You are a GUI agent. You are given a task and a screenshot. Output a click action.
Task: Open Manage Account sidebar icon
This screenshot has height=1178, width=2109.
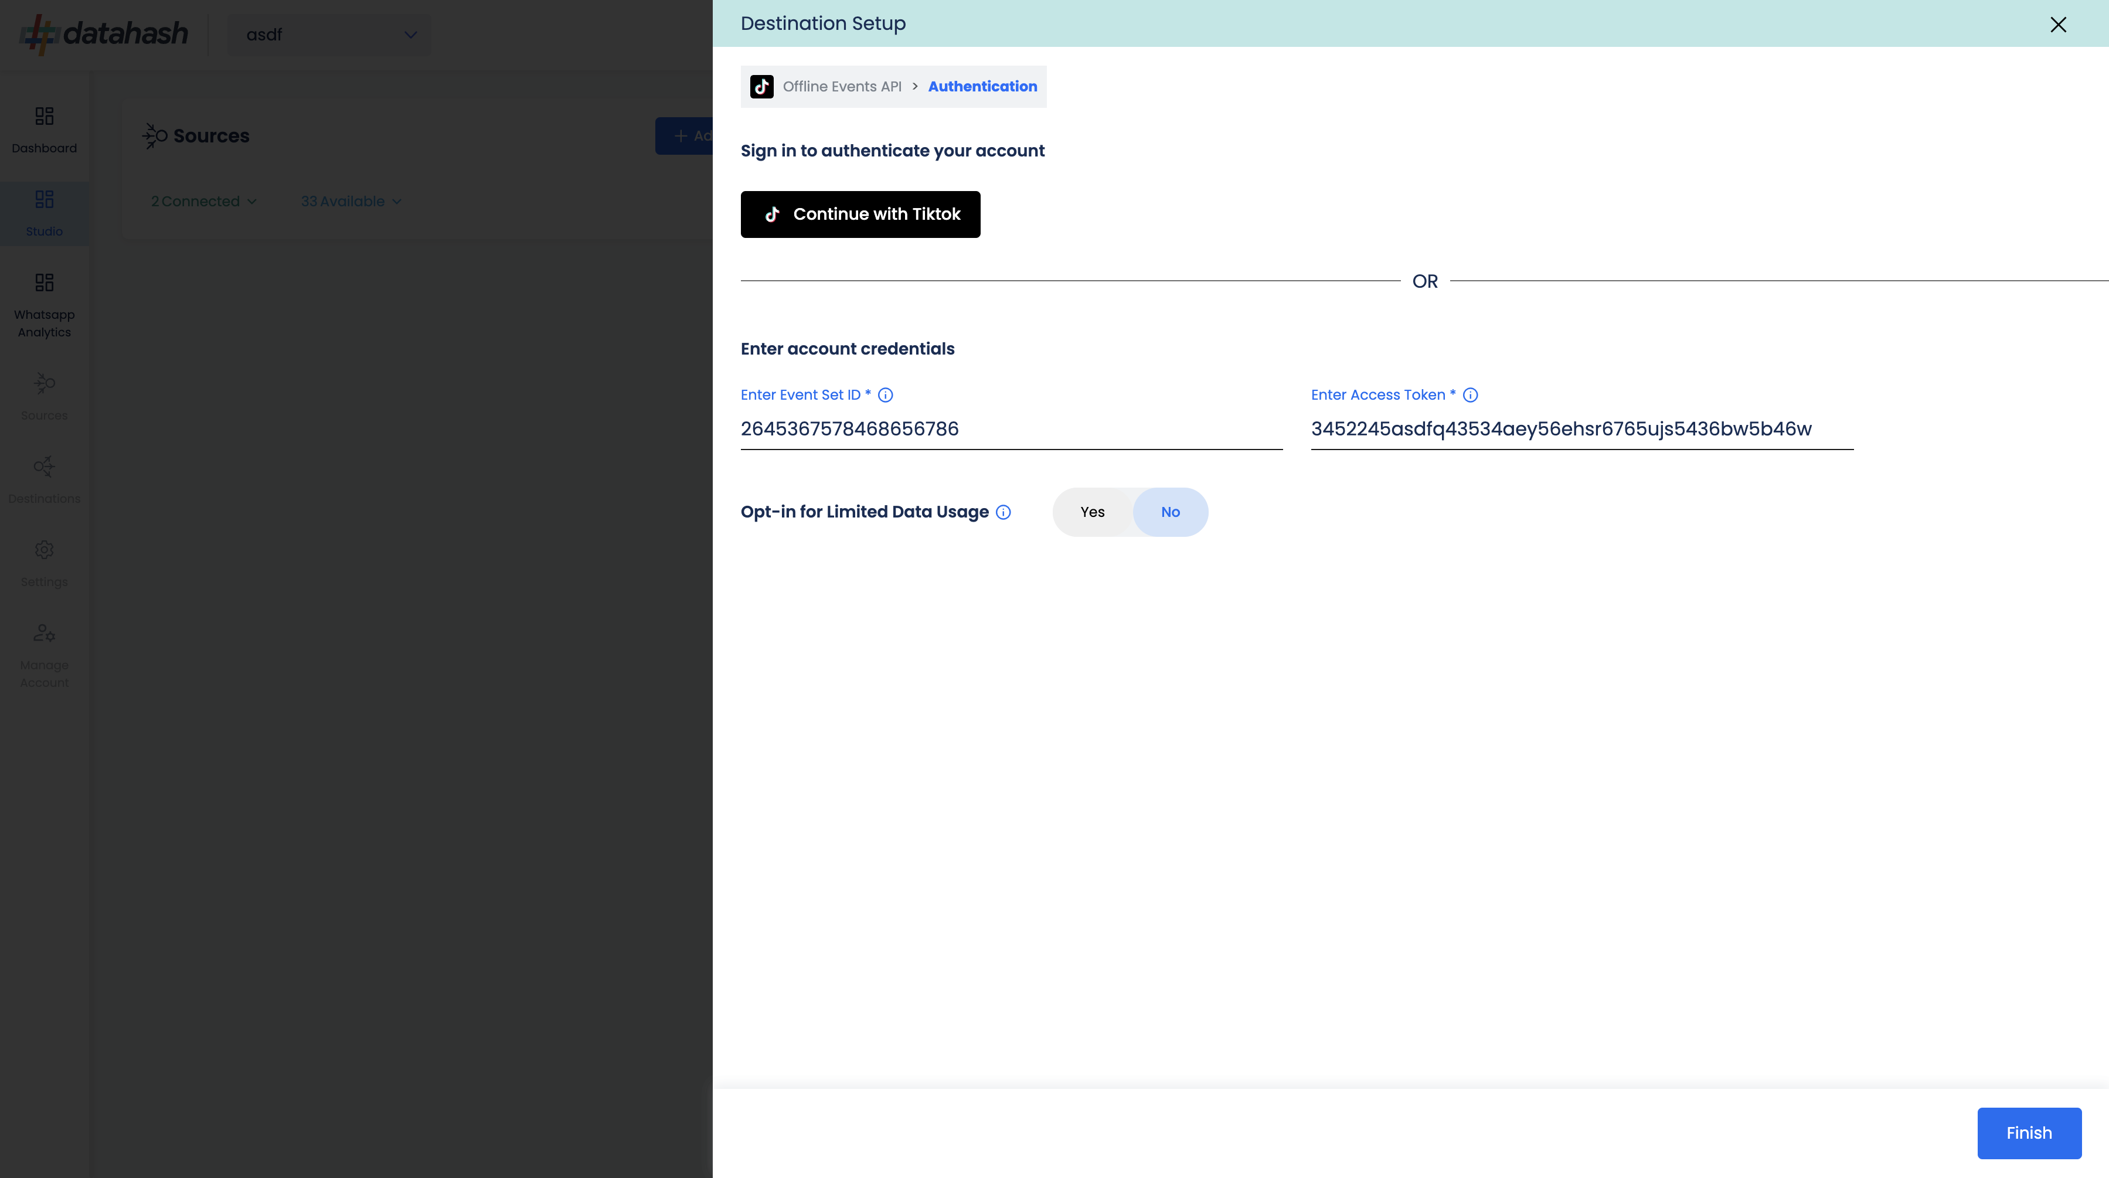click(44, 633)
